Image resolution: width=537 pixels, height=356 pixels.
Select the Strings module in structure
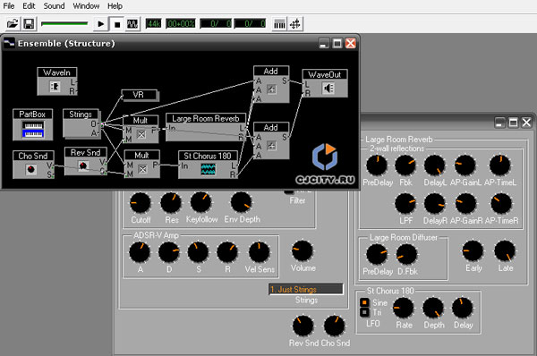[x=81, y=123]
